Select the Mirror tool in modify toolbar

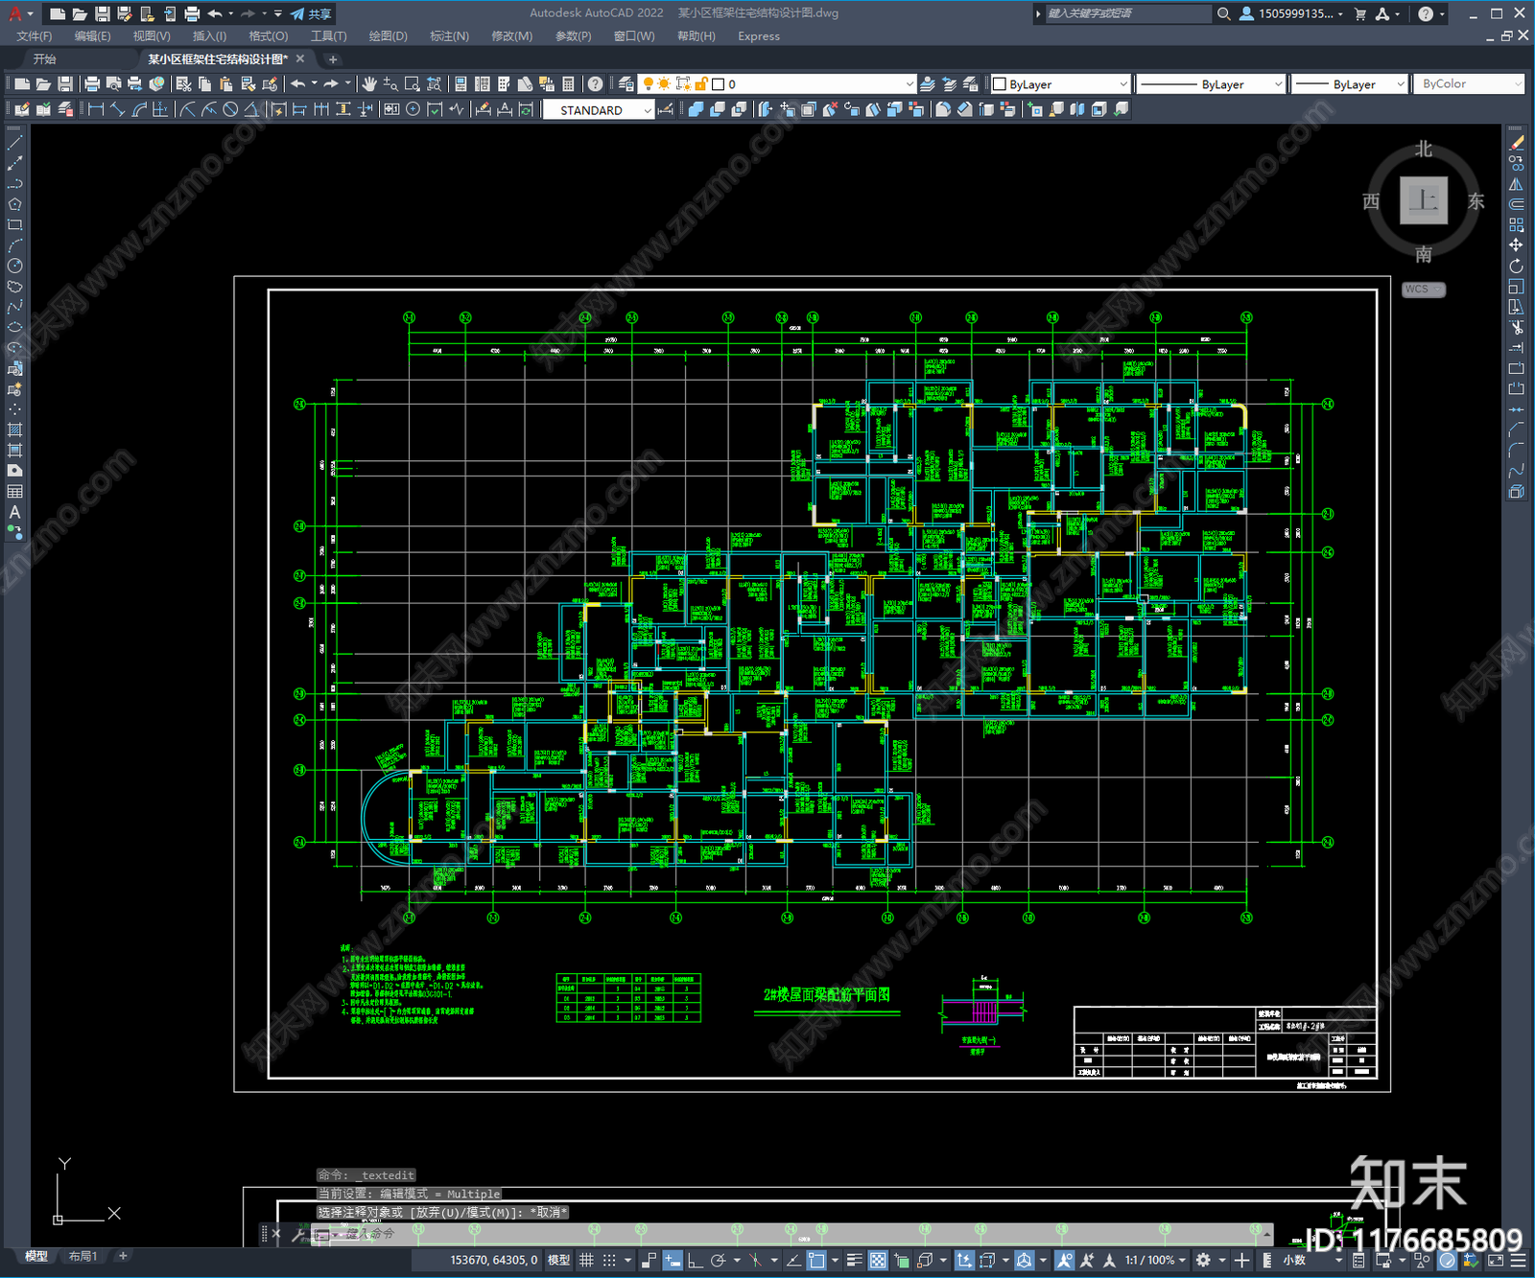(x=1516, y=184)
